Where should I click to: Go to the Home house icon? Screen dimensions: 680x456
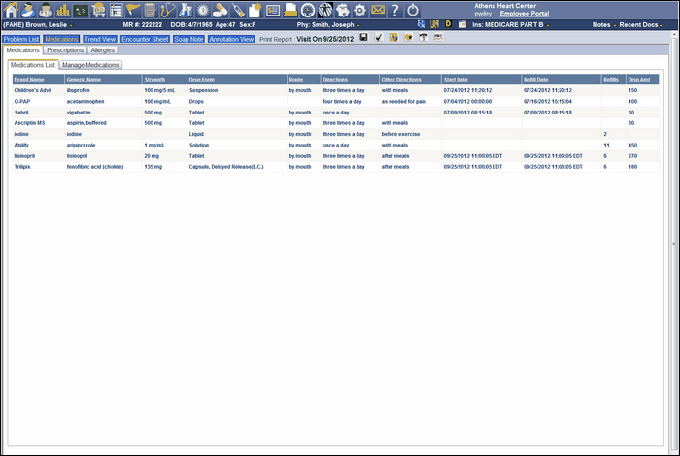click(11, 10)
